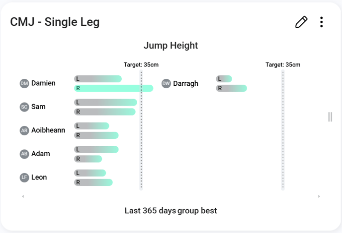Click Damien's DM avatar icon

click(x=24, y=83)
